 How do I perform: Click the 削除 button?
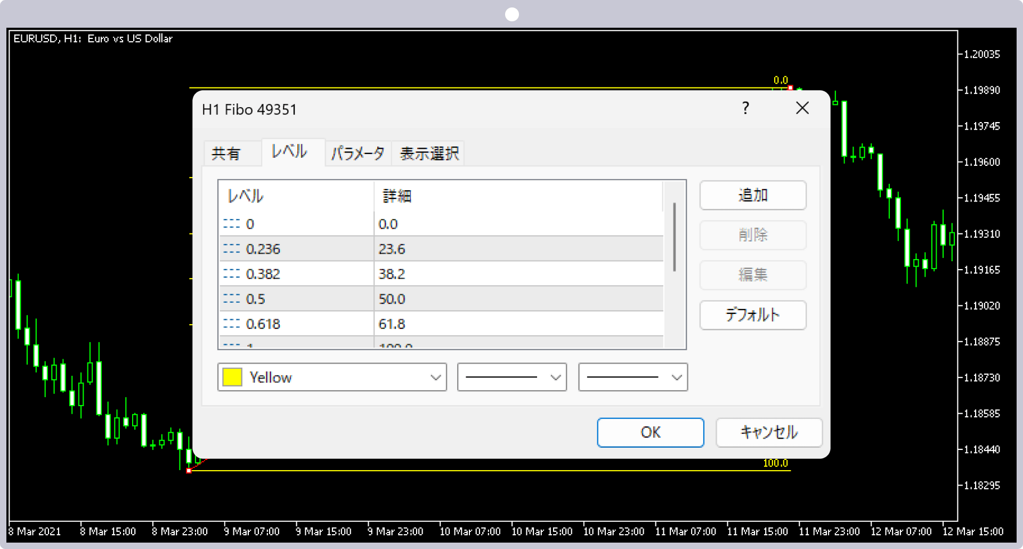[x=752, y=235]
